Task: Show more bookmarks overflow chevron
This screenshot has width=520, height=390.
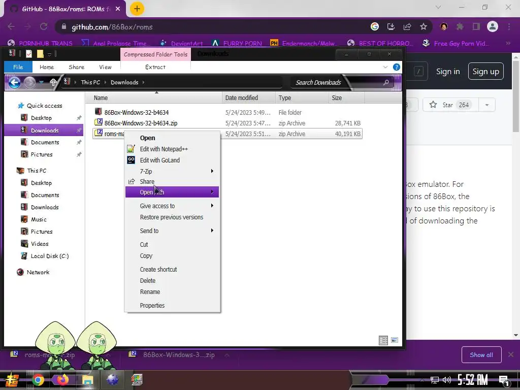Action: [508, 43]
